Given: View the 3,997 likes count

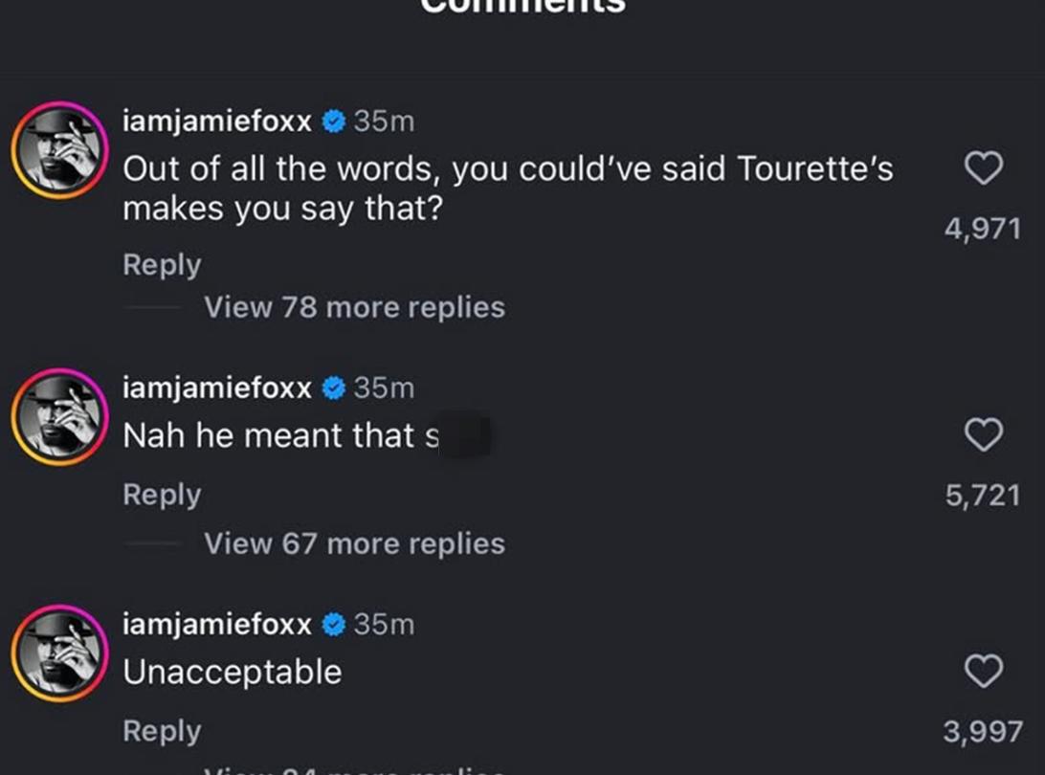Looking at the screenshot, I should click(x=983, y=732).
